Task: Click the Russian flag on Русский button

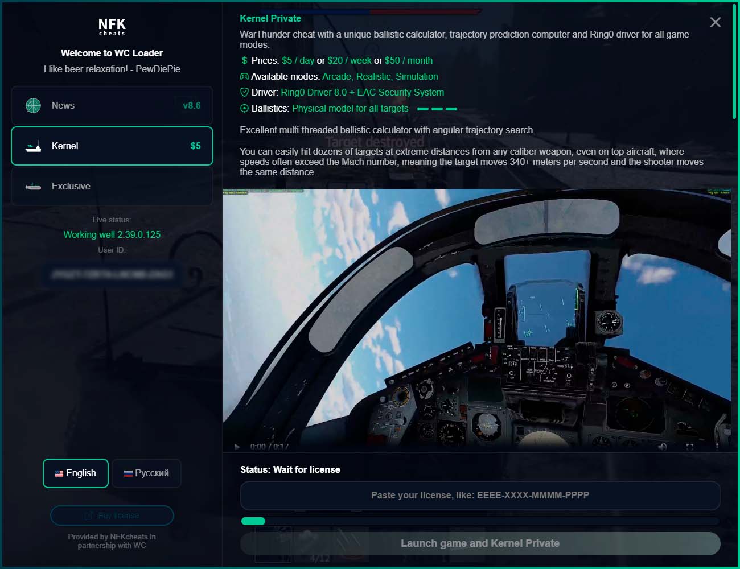Action: click(128, 473)
